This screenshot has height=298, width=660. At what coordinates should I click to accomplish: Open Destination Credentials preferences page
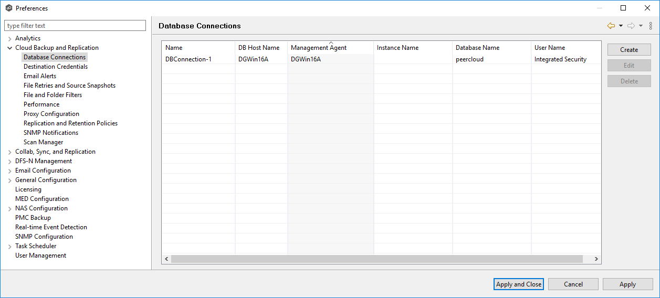[56, 67]
